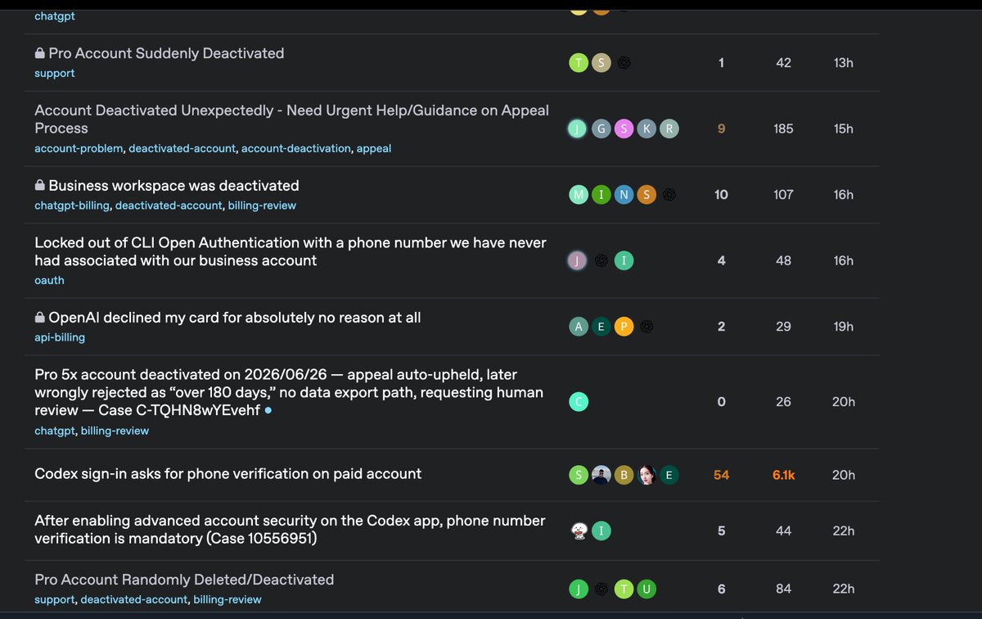Image resolution: width=982 pixels, height=619 pixels.
Task: Click the T avatar on Pro Account Randomly Deleted
Action: [x=624, y=589]
